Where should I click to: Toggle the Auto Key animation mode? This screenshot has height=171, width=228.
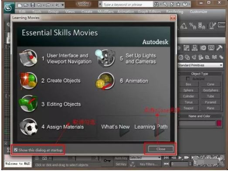click(121, 158)
